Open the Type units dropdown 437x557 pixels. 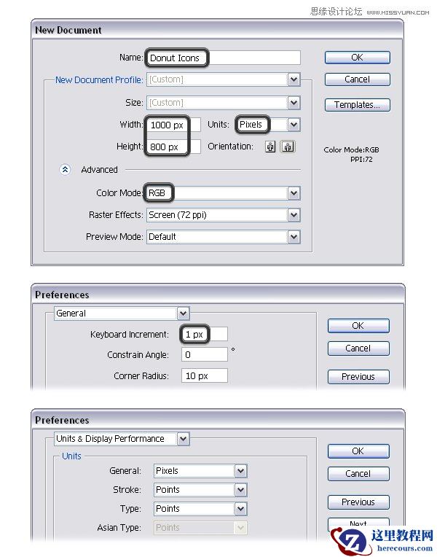click(x=240, y=509)
